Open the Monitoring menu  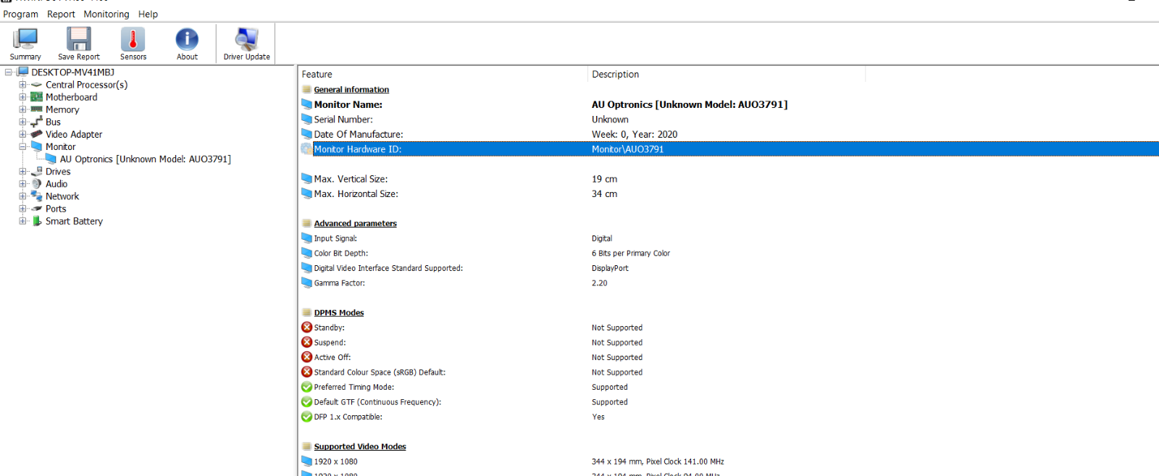click(x=106, y=14)
